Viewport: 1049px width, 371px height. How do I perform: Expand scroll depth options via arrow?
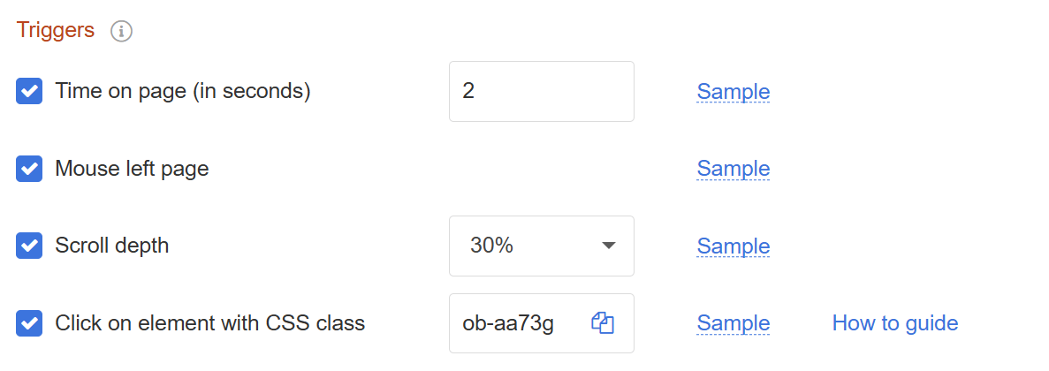pos(608,246)
